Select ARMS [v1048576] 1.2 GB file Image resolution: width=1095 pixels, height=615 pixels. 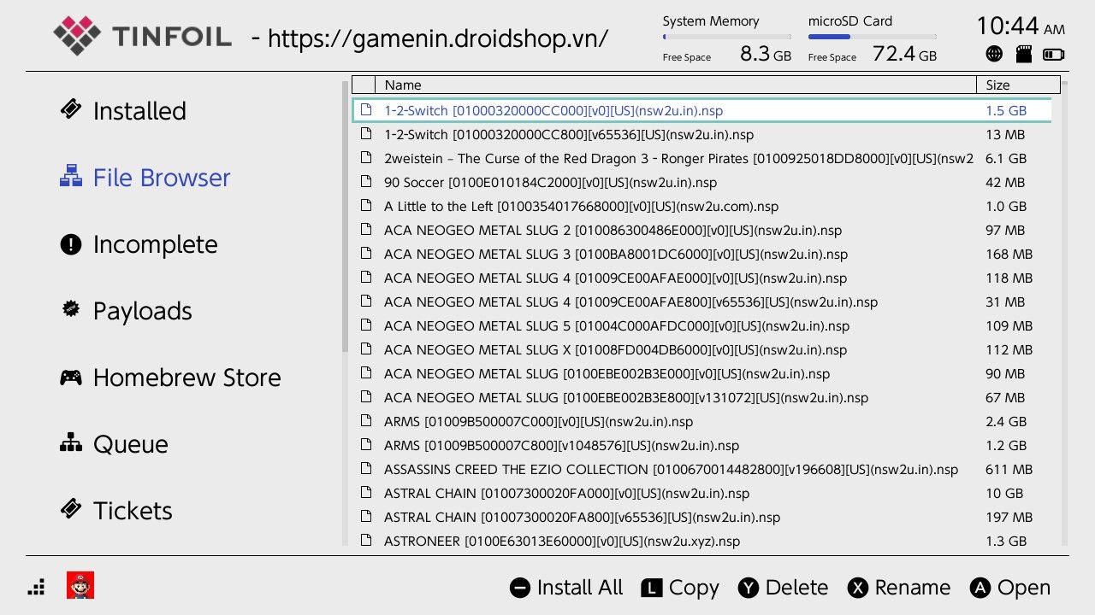(x=701, y=445)
